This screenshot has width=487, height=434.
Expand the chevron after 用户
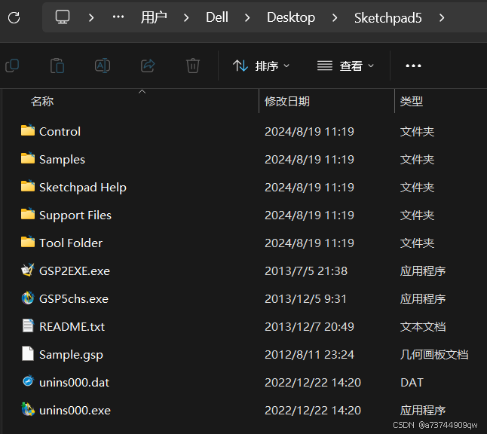tap(186, 17)
